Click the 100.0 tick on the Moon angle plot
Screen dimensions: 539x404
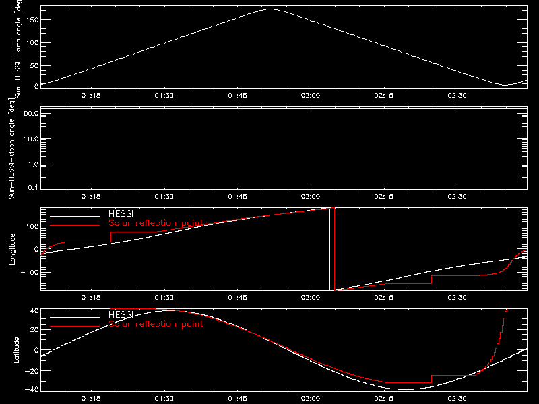[x=29, y=113]
